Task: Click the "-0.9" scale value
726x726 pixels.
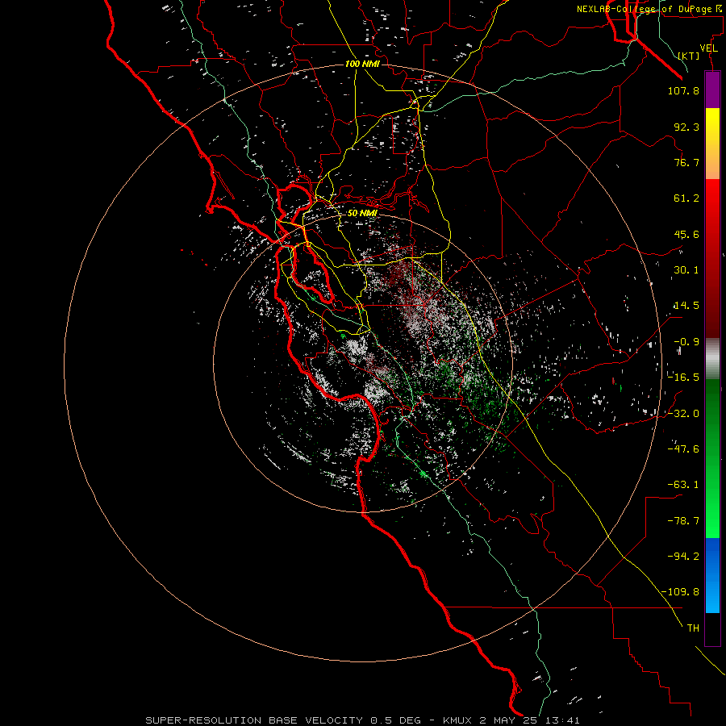Action: (686, 342)
